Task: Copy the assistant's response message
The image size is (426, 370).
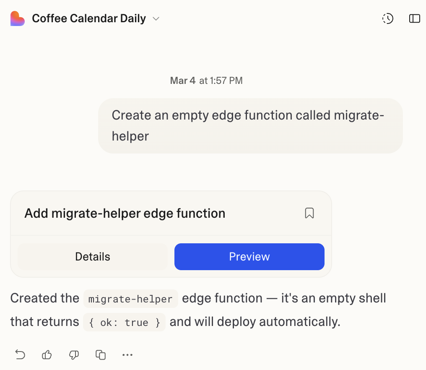Action: tap(101, 355)
